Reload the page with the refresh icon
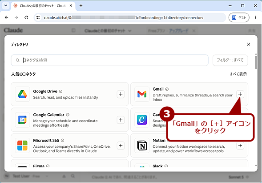The width and height of the screenshot is (262, 183). click(26, 17)
